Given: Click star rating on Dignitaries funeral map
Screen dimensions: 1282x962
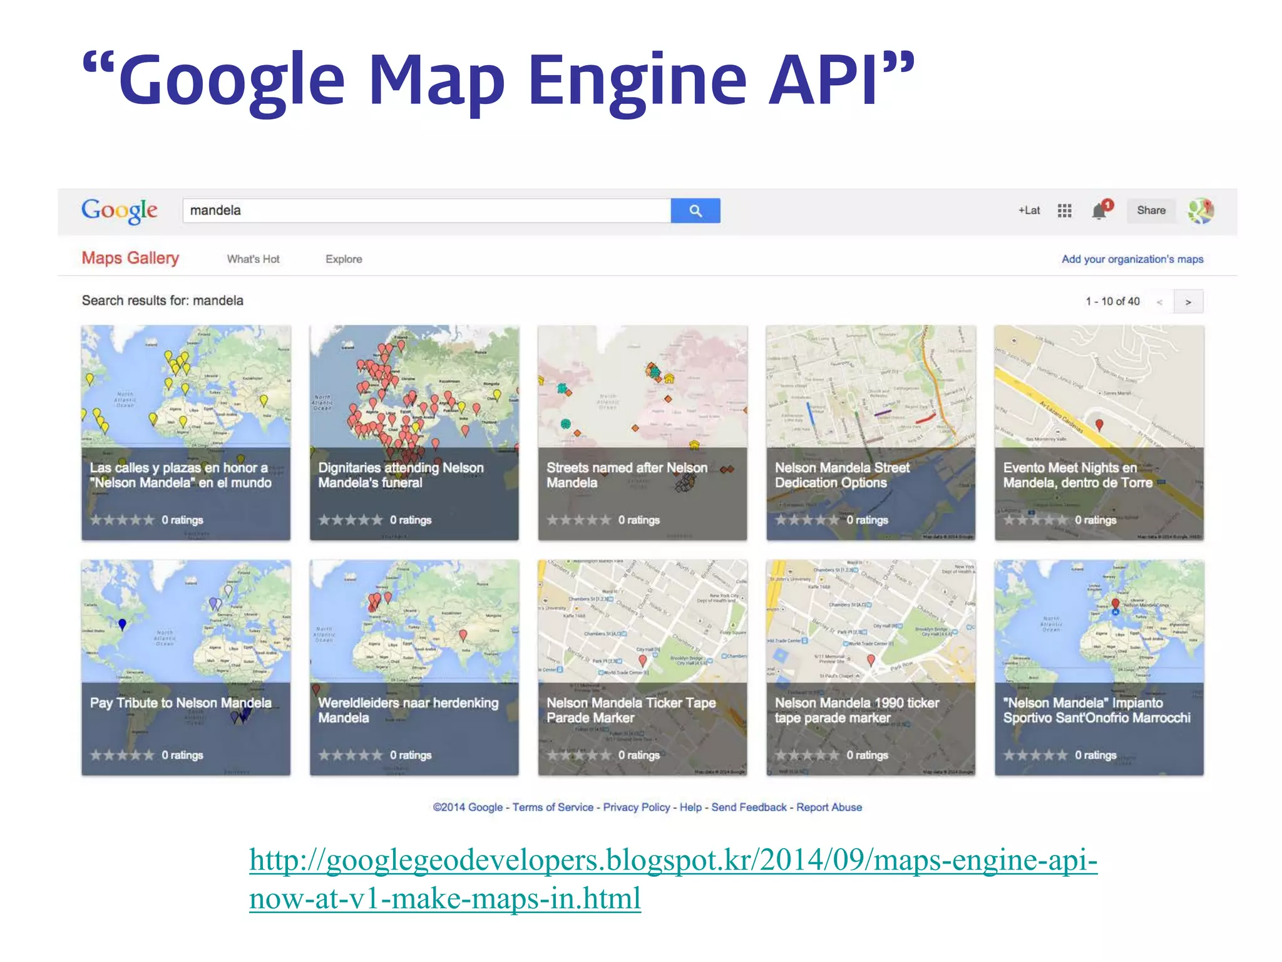Looking at the screenshot, I should 350,520.
